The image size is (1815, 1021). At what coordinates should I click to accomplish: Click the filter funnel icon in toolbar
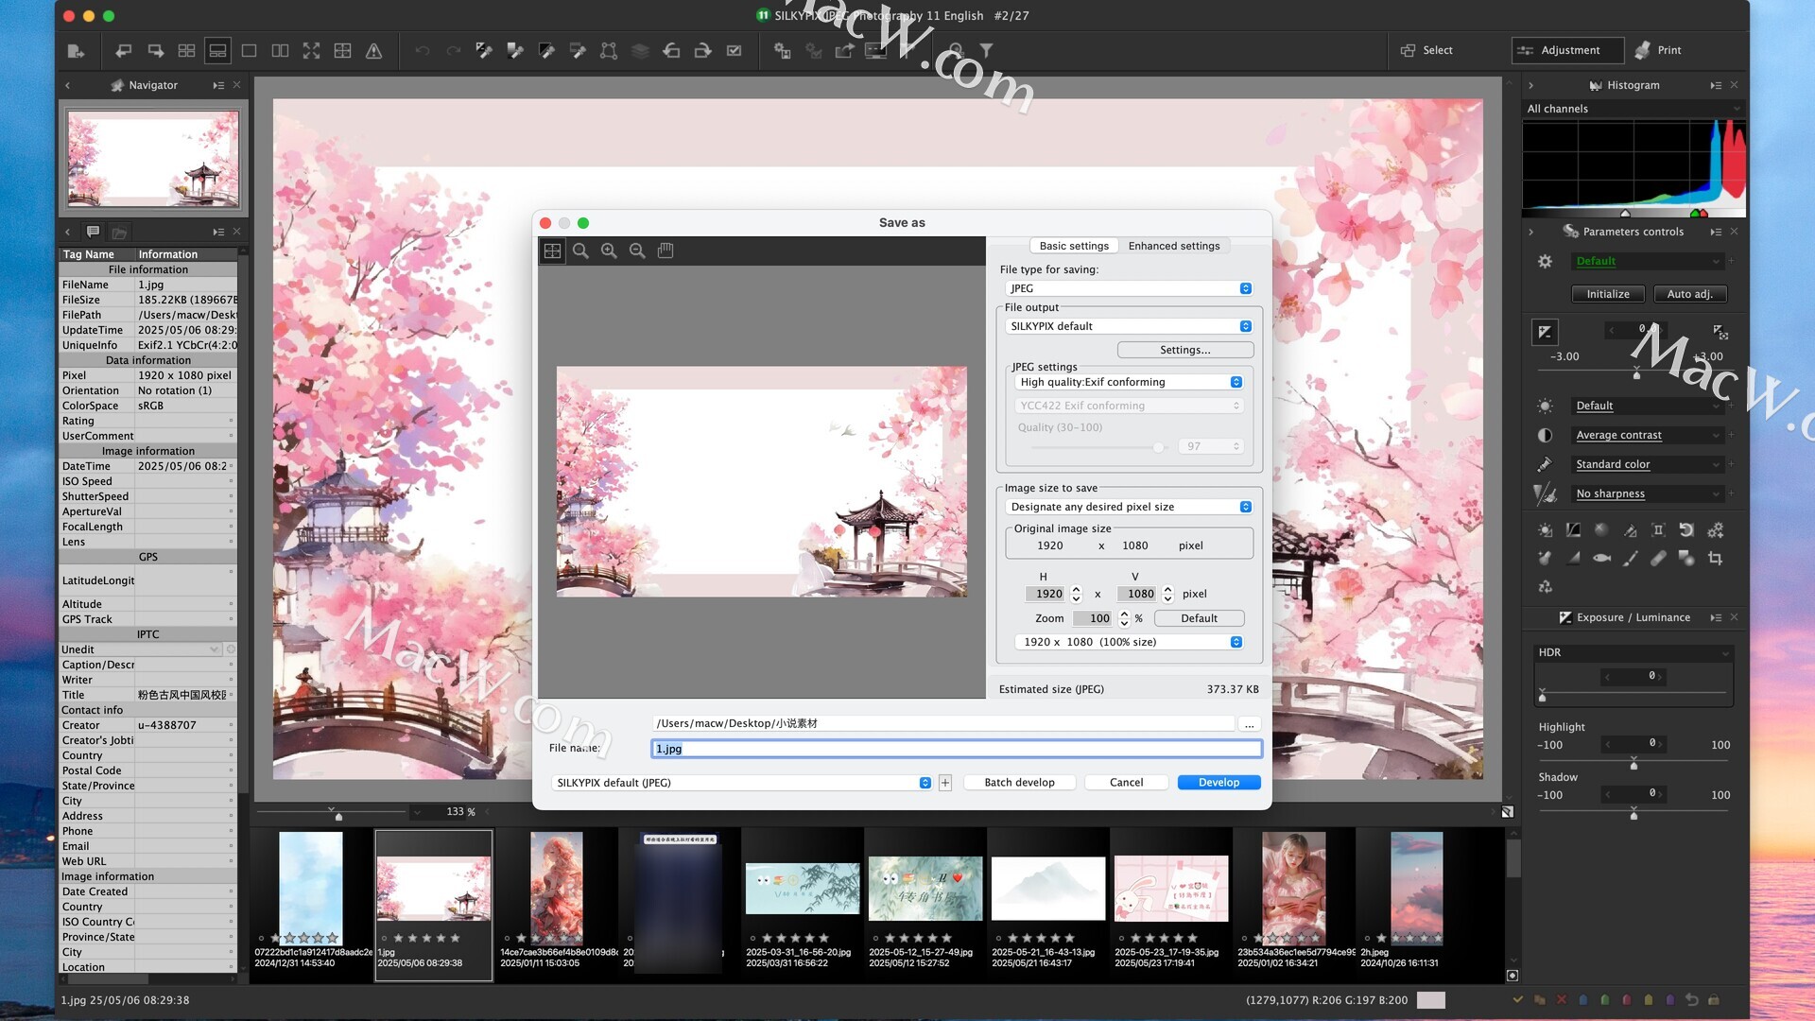[x=986, y=50]
